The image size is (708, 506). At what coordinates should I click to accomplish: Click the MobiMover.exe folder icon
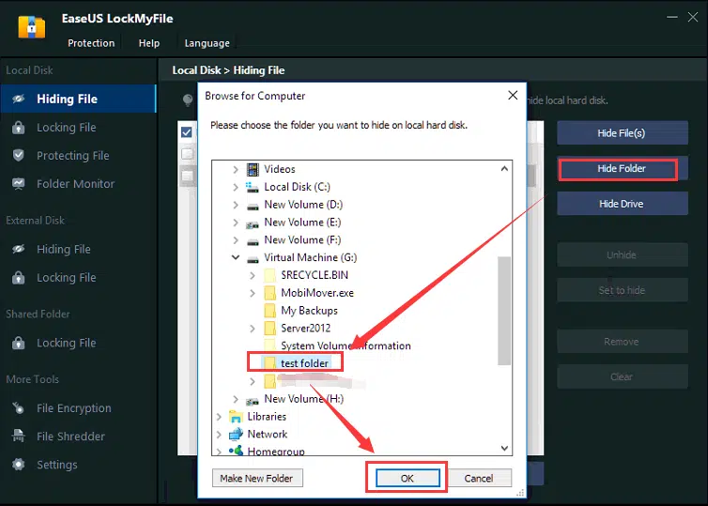pyautogui.click(x=269, y=293)
